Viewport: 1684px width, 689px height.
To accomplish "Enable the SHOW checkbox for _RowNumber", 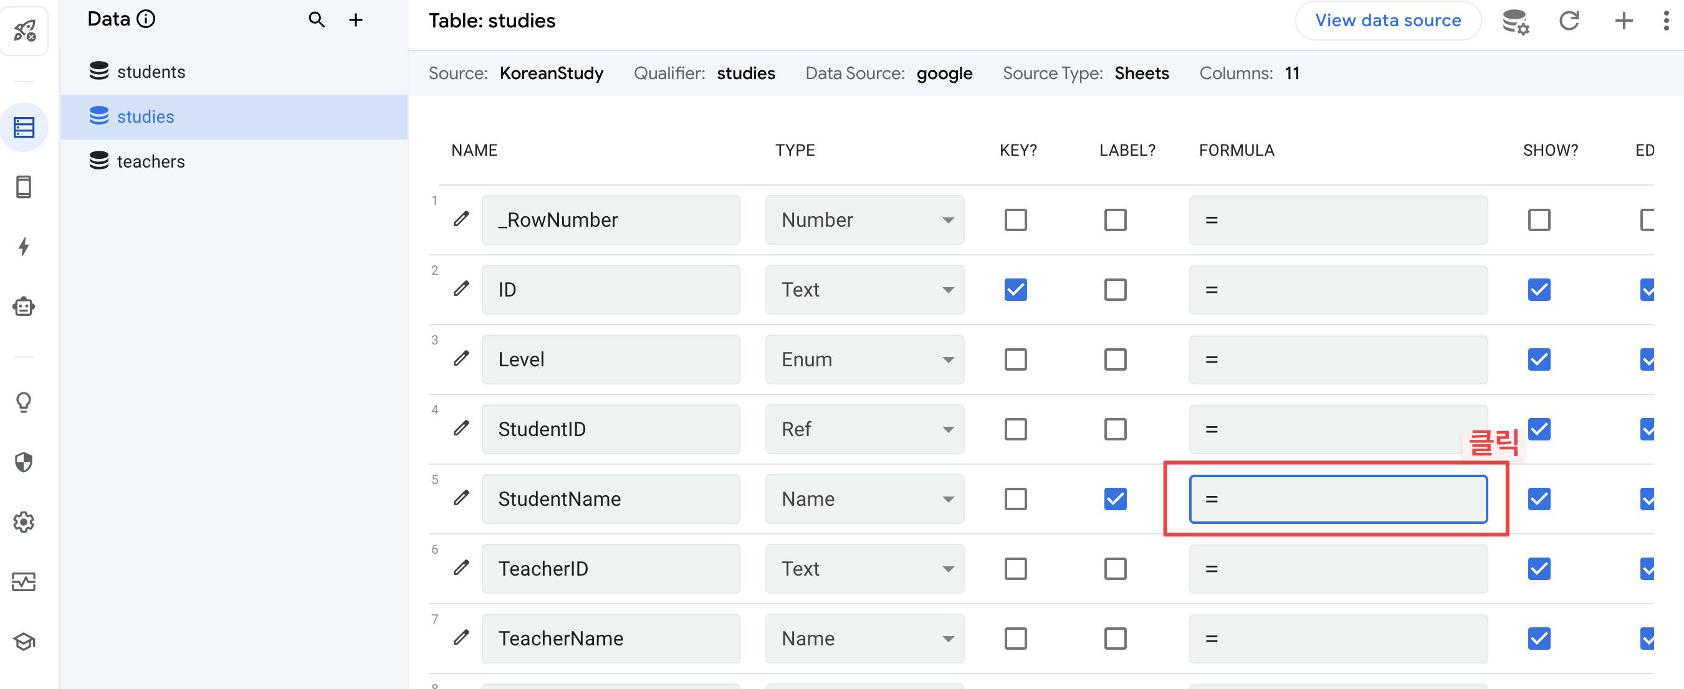I will (1539, 220).
